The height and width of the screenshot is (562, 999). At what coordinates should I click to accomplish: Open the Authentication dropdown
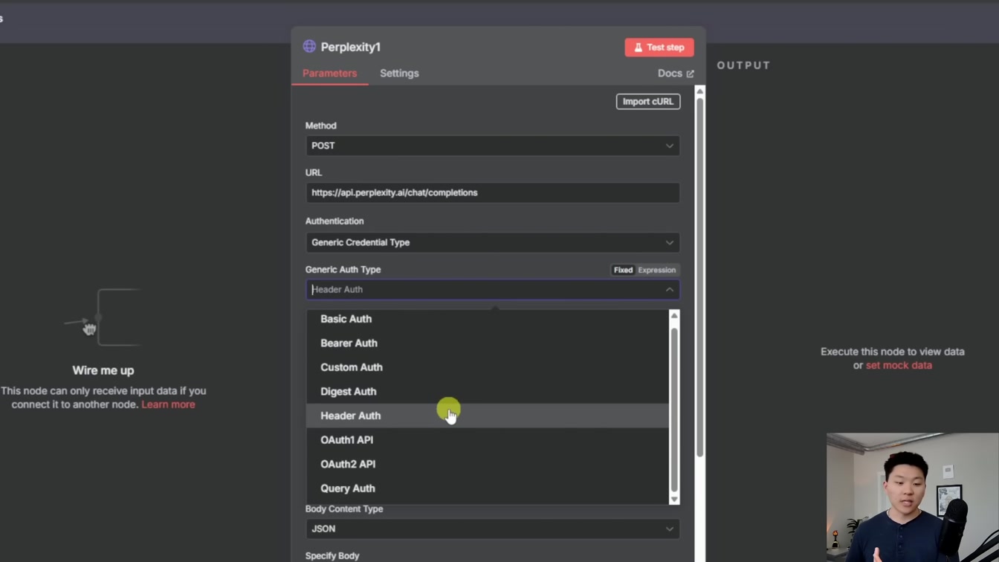[x=493, y=242]
